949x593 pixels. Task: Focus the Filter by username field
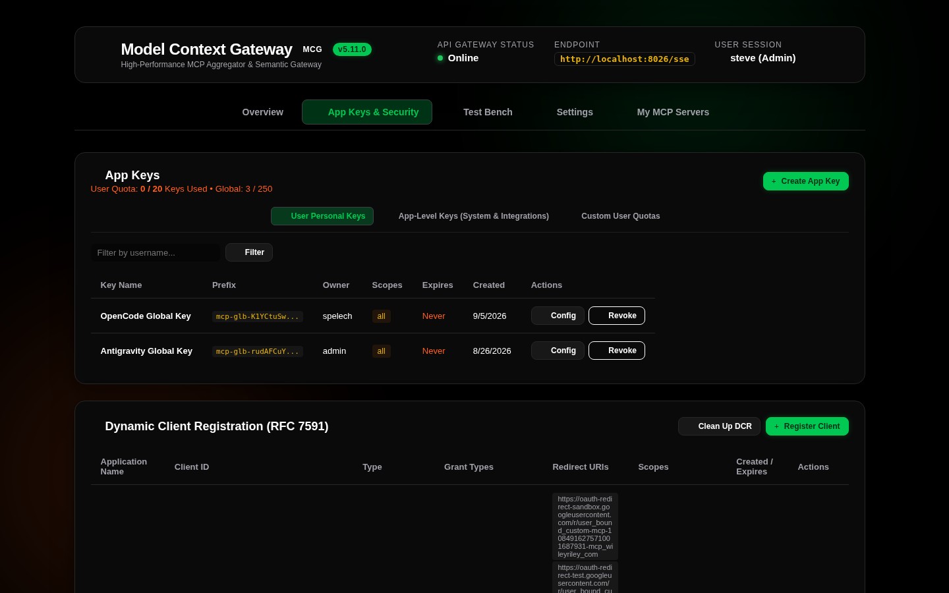click(x=156, y=252)
